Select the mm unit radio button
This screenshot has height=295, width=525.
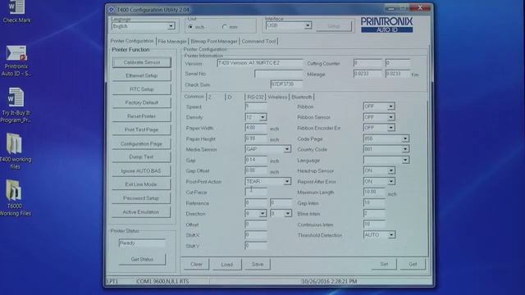[x=224, y=27]
